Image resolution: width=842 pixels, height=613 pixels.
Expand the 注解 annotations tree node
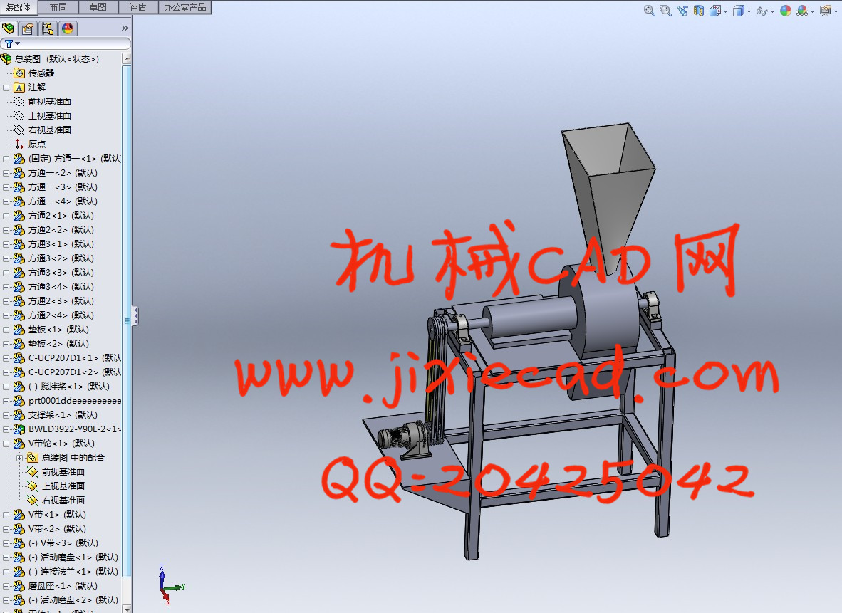pos(6,88)
